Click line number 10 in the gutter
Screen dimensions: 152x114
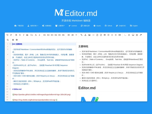tap(7, 84)
